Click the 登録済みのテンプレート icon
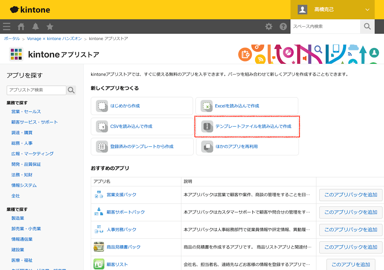The image size is (384, 270). click(102, 147)
